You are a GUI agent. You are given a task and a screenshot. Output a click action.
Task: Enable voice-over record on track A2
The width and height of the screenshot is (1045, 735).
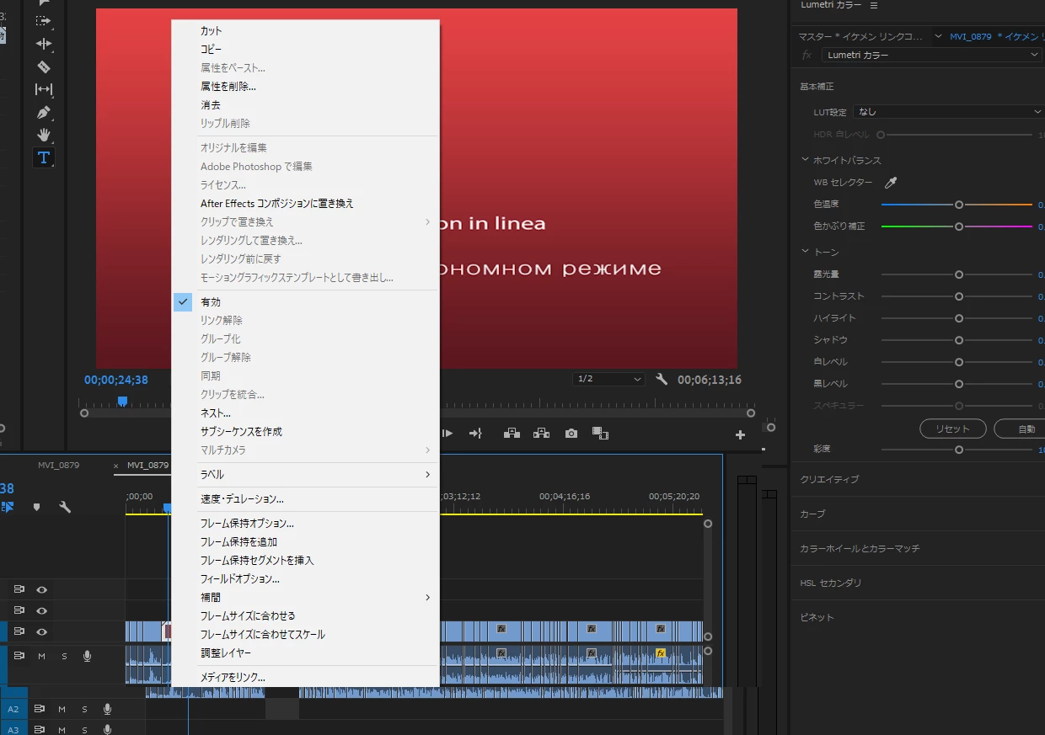[x=107, y=709]
